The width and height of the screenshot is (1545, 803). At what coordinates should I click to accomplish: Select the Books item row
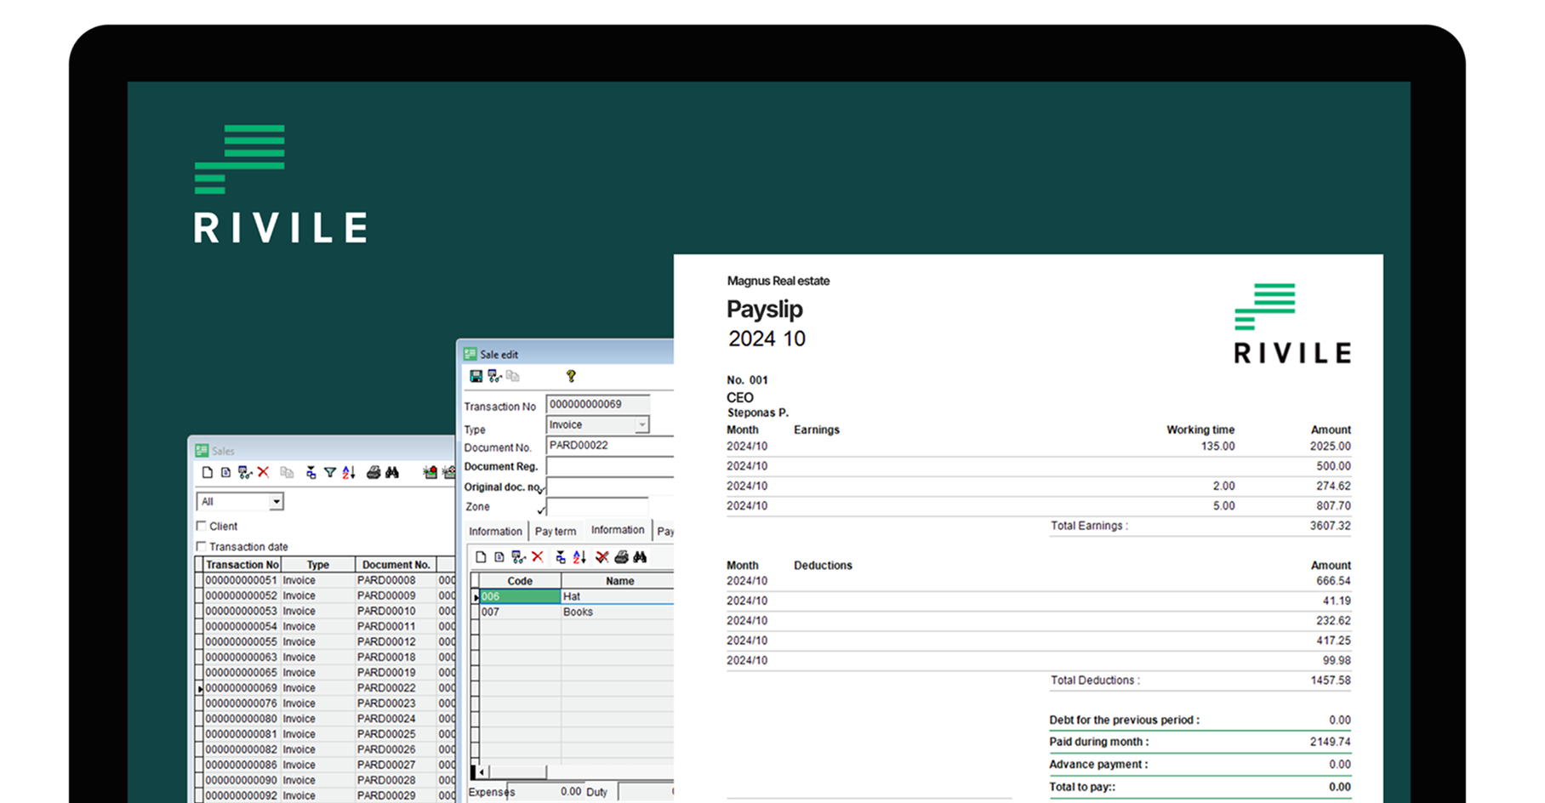tap(578, 612)
